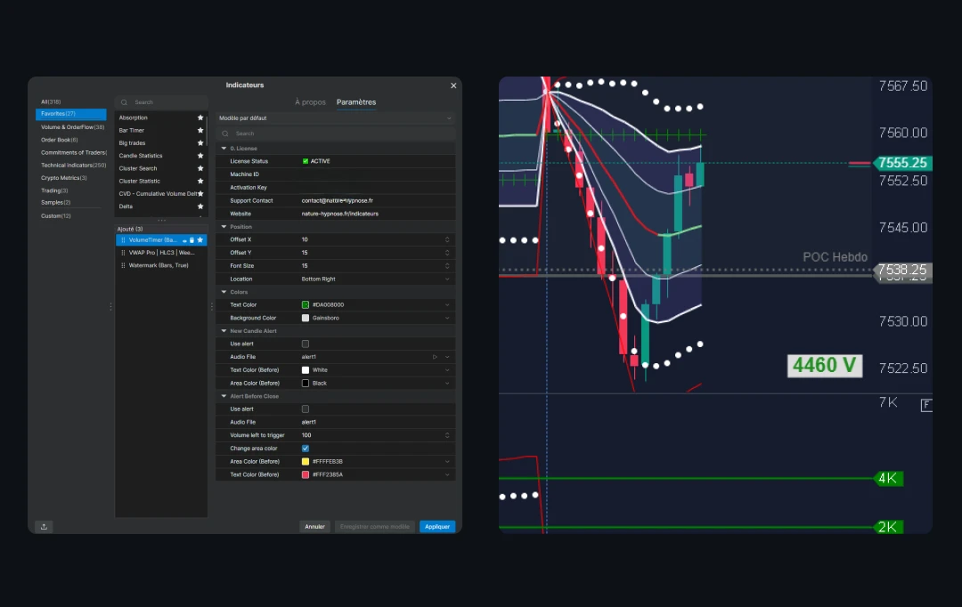Click the Appliquer button

[437, 527]
